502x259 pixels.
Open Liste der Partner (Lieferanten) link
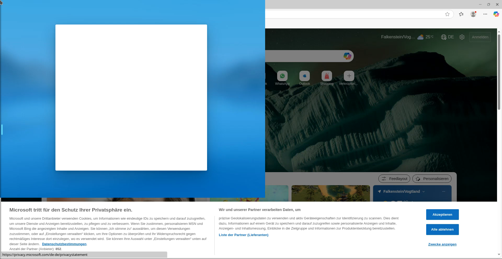coord(243,235)
